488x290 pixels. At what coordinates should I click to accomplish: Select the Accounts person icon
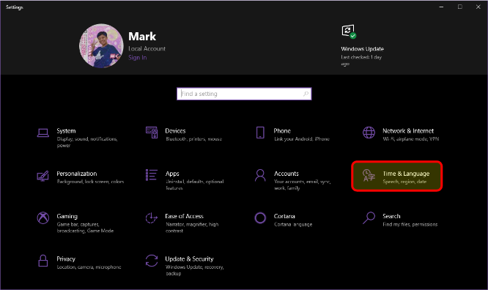[260, 175]
